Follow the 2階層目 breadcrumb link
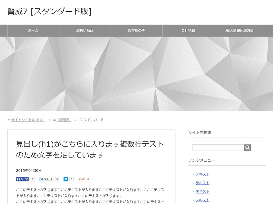The height and width of the screenshot is (204, 273). point(64,120)
